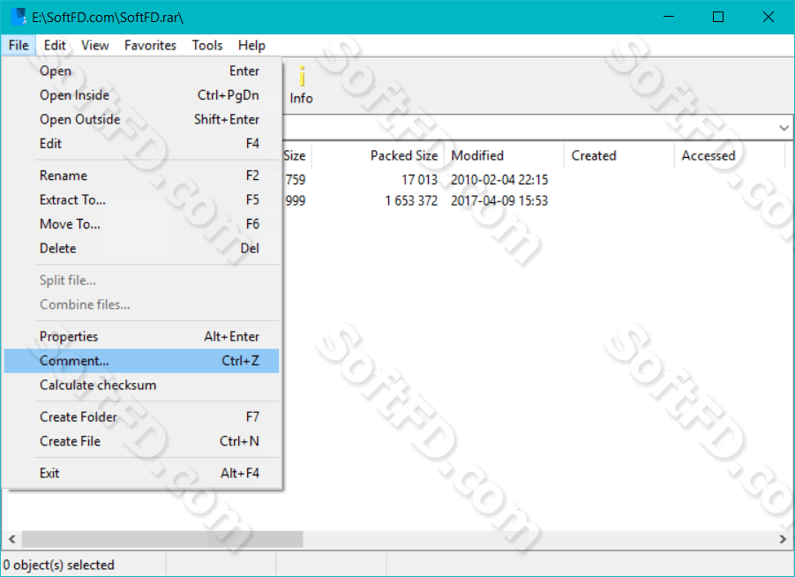Click the horizontal scrollbar thumb
The width and height of the screenshot is (795, 577).
(162, 539)
